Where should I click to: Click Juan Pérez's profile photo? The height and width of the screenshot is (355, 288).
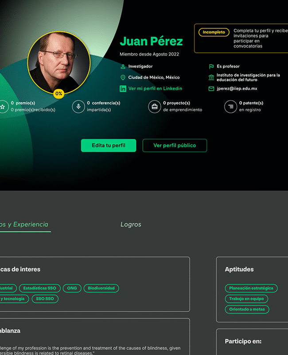click(59, 63)
